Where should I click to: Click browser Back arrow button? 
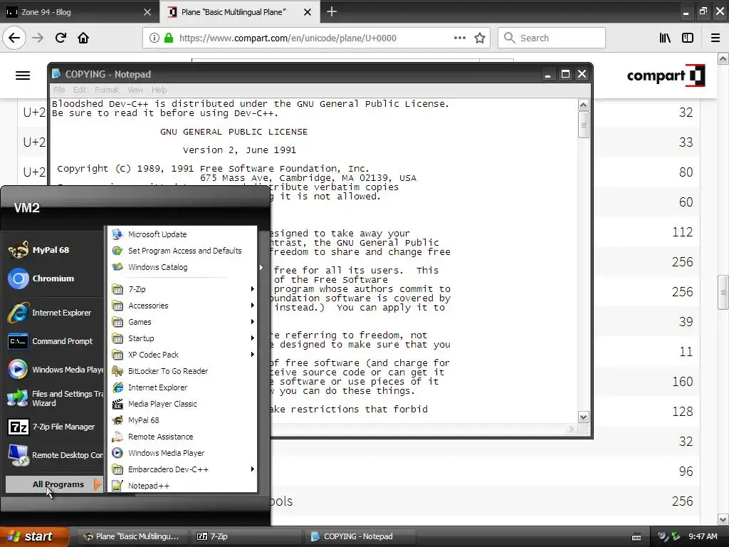pos(14,38)
